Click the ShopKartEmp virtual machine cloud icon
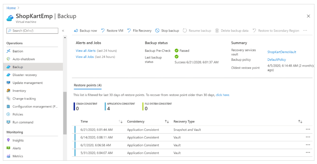 point(10,18)
